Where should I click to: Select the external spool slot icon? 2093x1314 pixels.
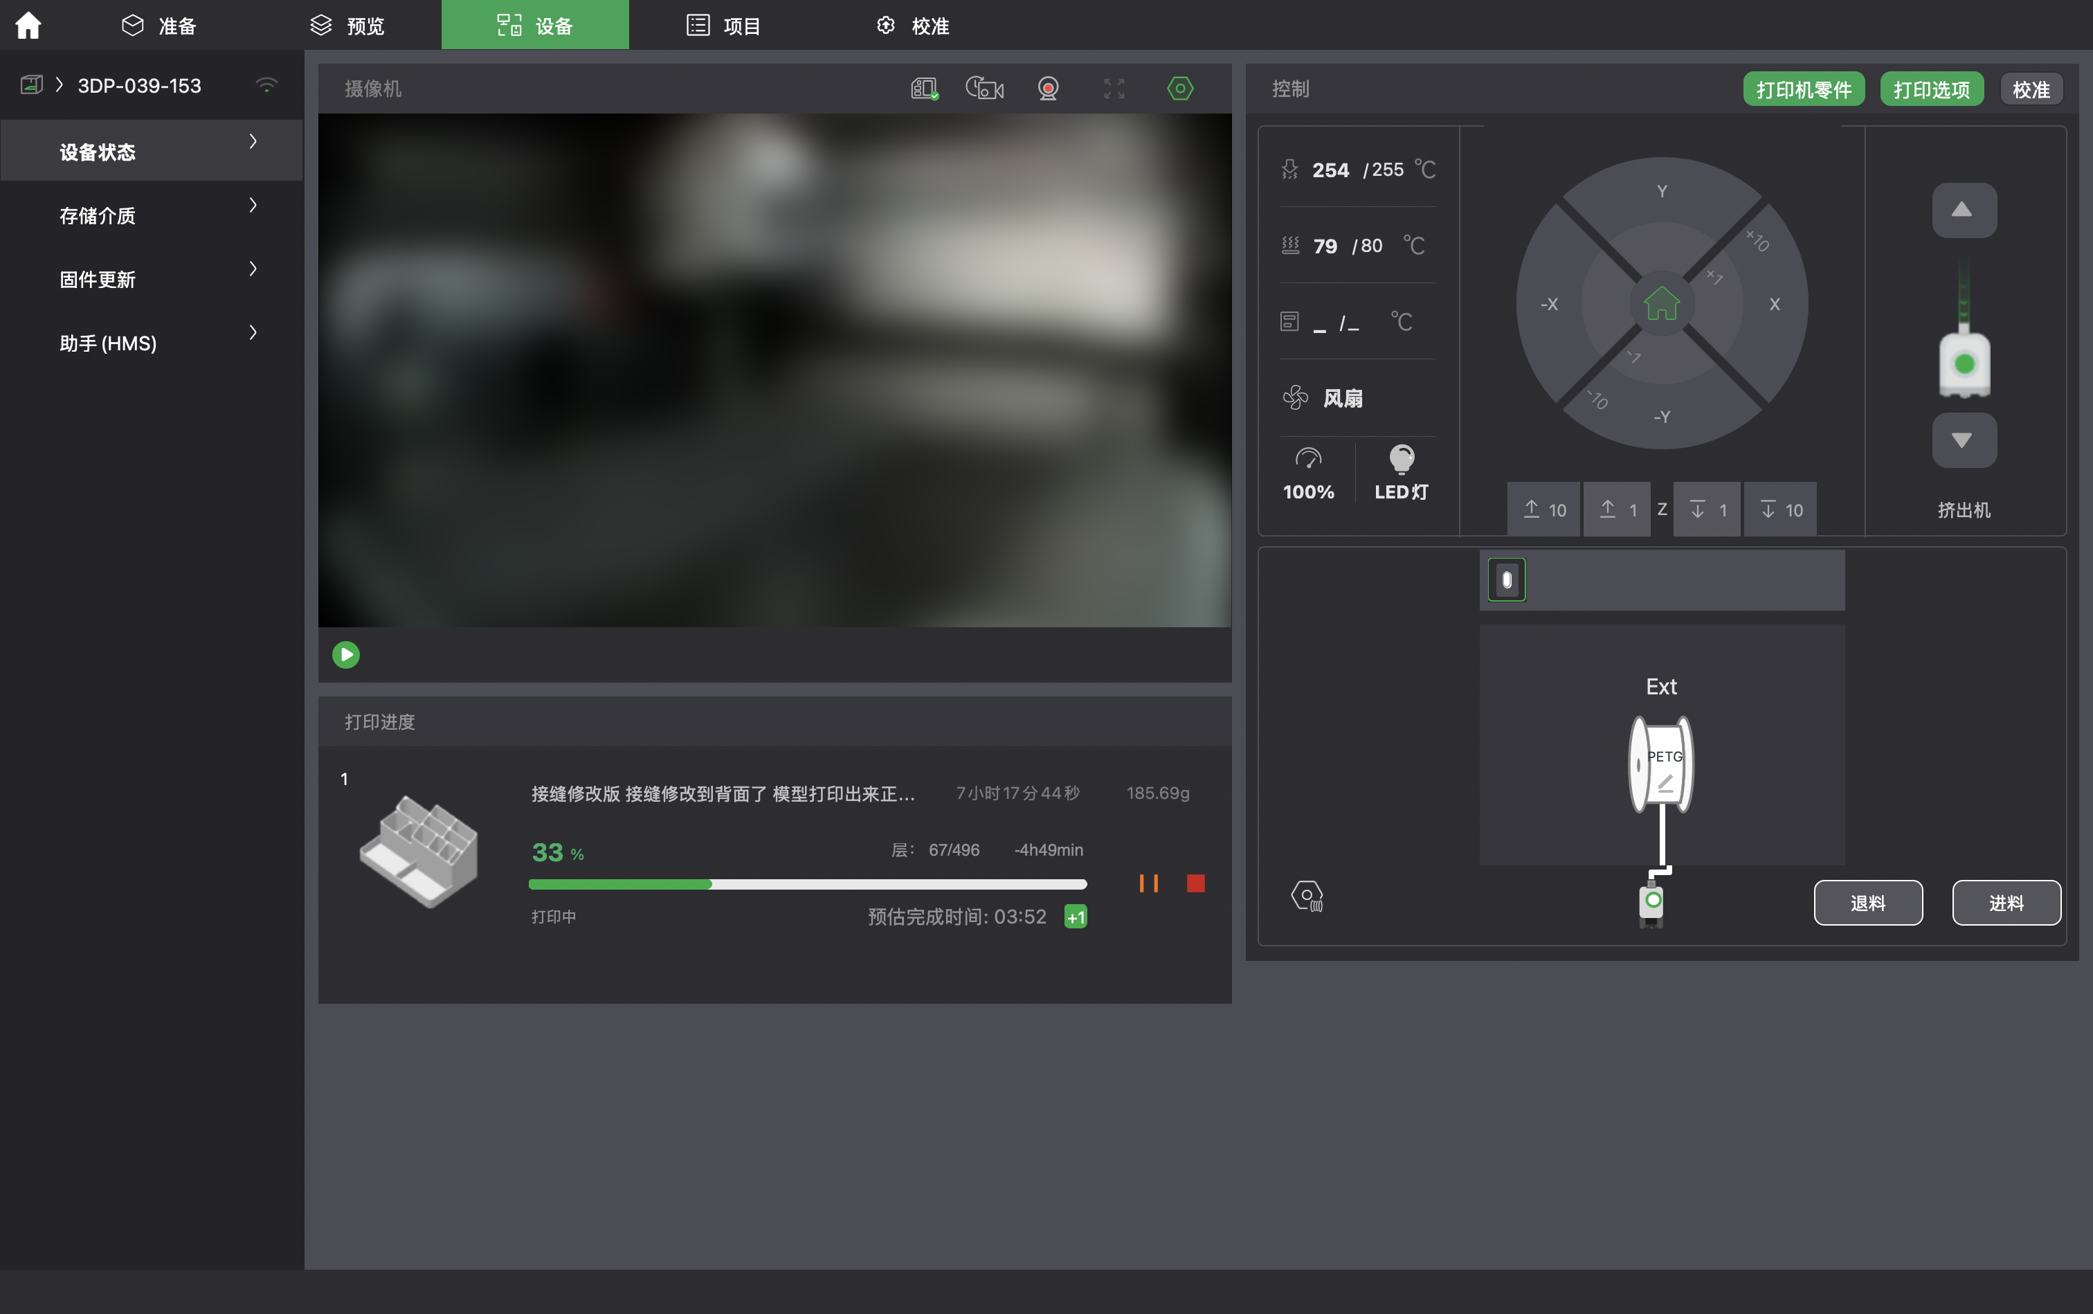pos(1507,579)
